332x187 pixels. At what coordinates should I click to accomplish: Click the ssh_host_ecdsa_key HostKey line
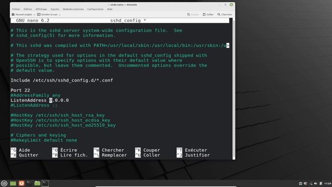pos(60,120)
